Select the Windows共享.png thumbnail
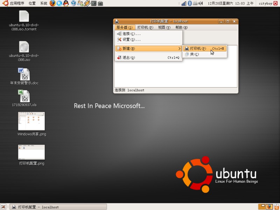Image resolution: width=280 pixels, height=210 pixels. point(31,124)
